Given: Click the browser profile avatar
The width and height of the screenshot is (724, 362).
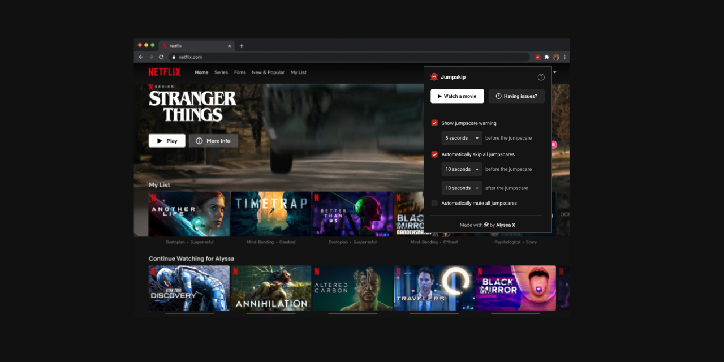Looking at the screenshot, I should (x=555, y=57).
